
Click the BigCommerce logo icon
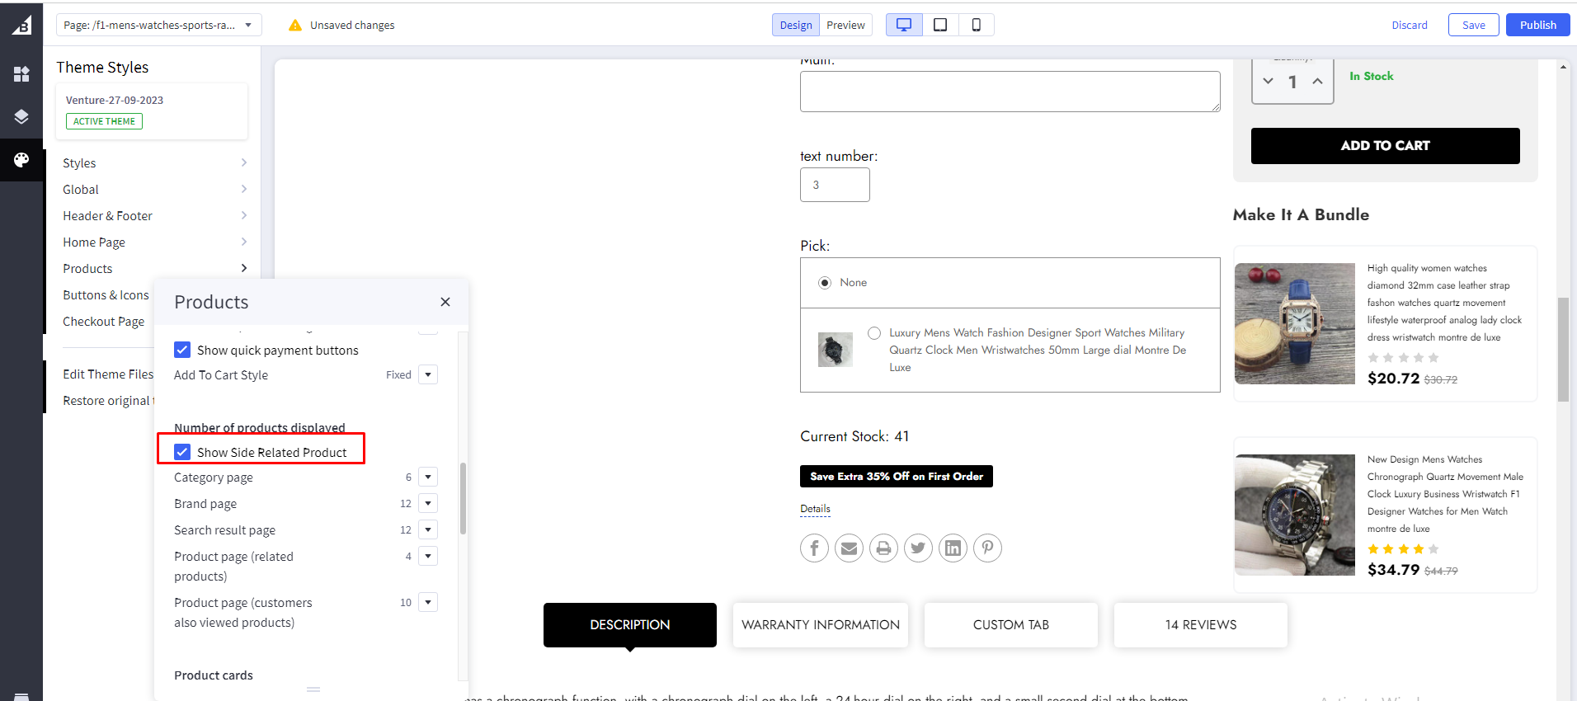(x=21, y=26)
